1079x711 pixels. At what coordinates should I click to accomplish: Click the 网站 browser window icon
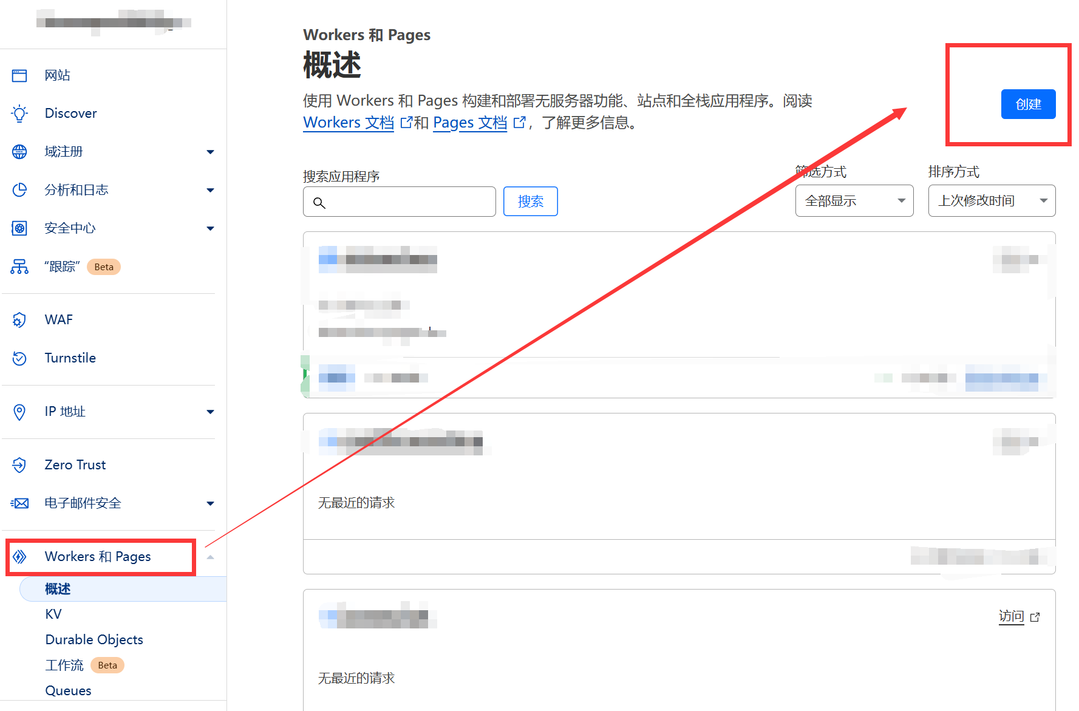[19, 75]
